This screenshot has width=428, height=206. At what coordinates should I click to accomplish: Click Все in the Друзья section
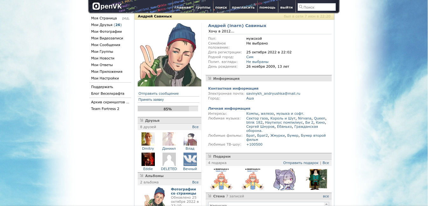click(195, 127)
